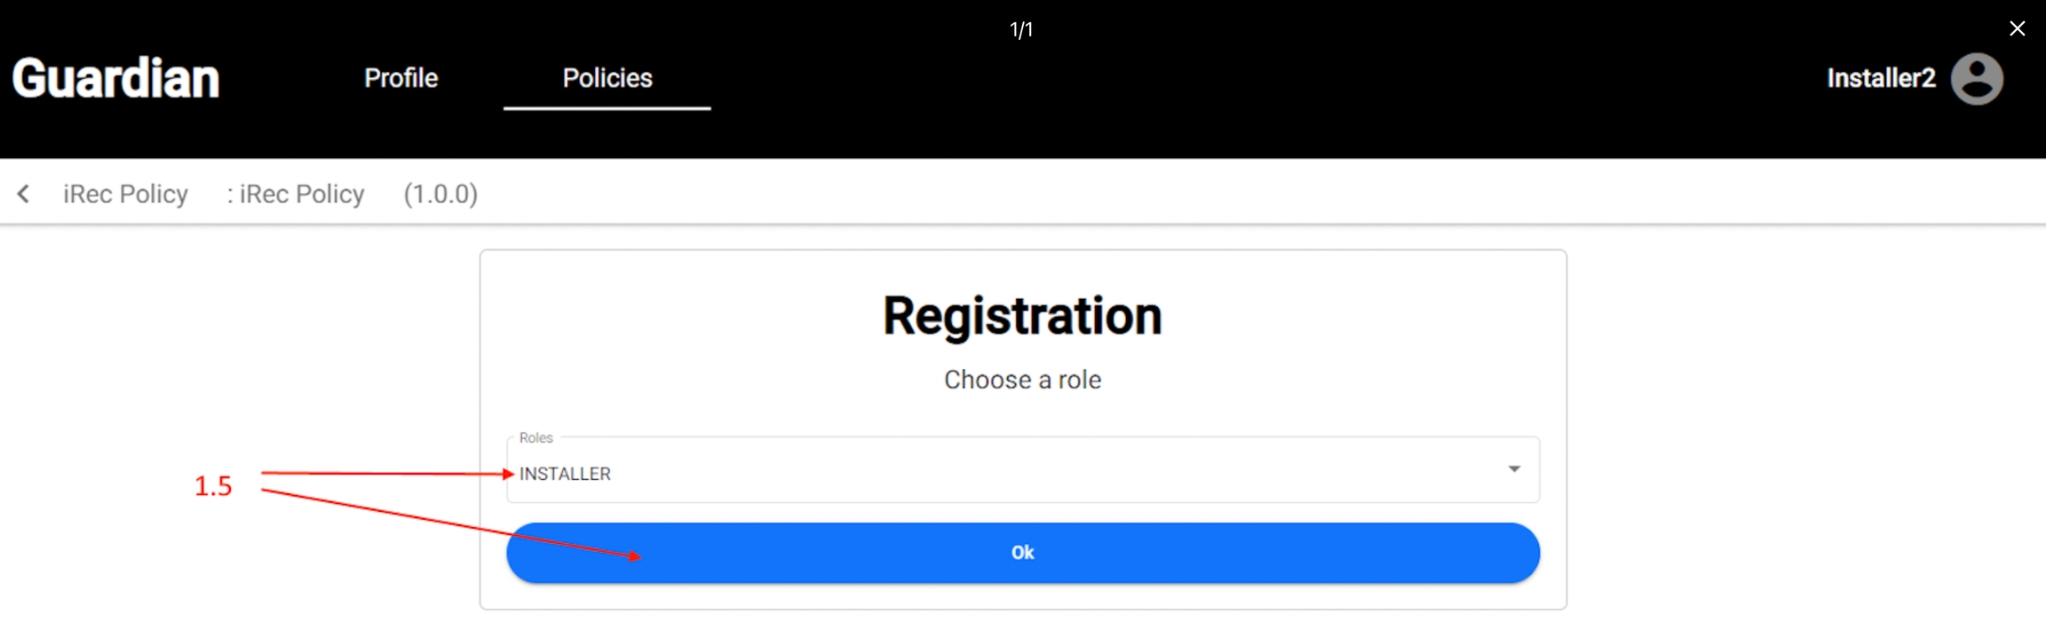
Task: Open the user account avatar icon
Action: [x=1977, y=79]
